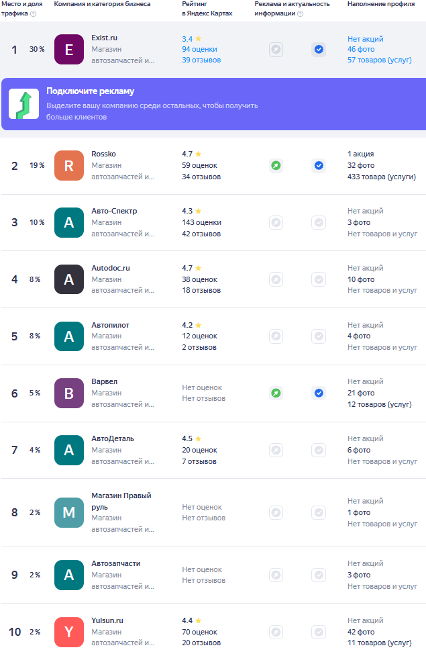426x658 pixels.
Task: Open the help icon next to "Реклама и актуальность информации"
Action: (x=301, y=13)
